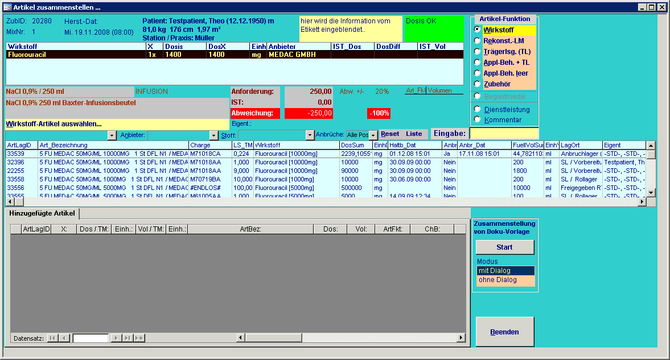Click the Datensatz record number field
The height and width of the screenshot is (360, 670).
[91, 338]
